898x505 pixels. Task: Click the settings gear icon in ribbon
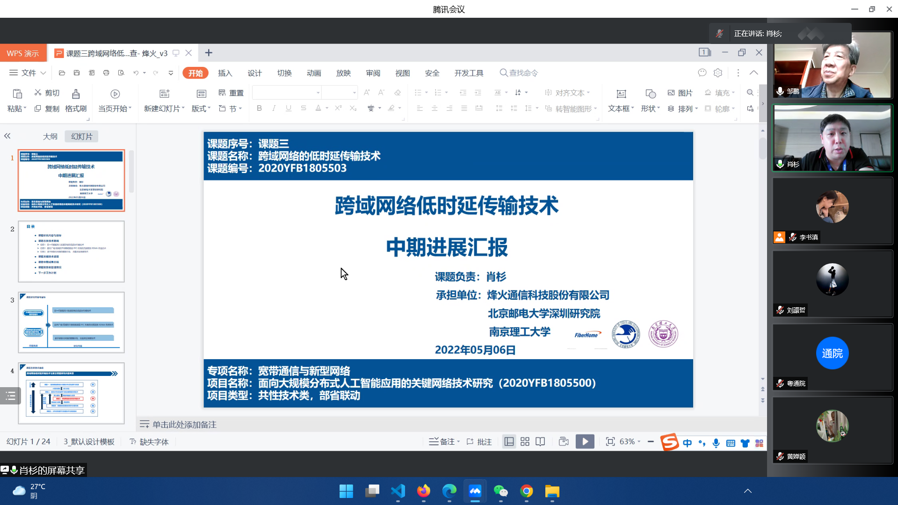pyautogui.click(x=718, y=72)
